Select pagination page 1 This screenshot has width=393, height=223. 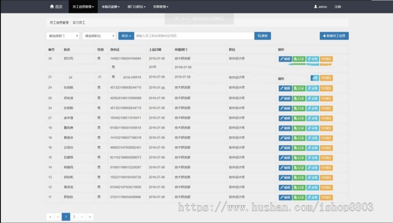pyautogui.click(x=66, y=217)
